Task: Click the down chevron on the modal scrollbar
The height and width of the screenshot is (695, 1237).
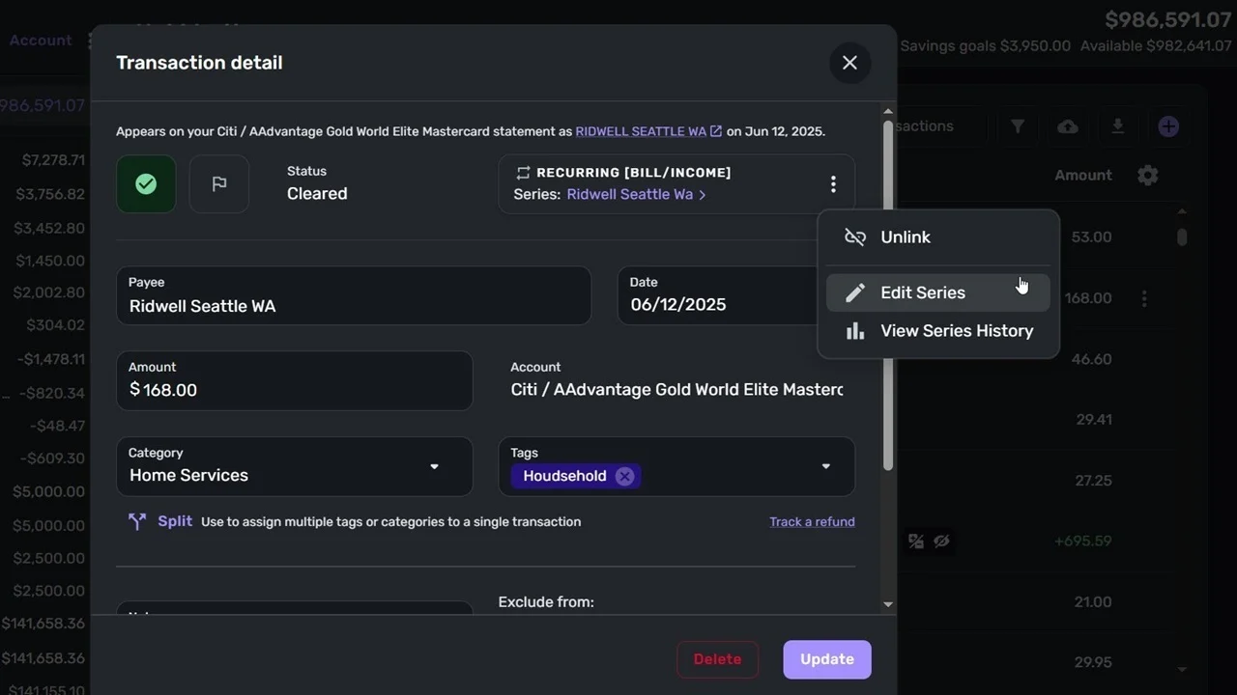Action: pos(887,603)
